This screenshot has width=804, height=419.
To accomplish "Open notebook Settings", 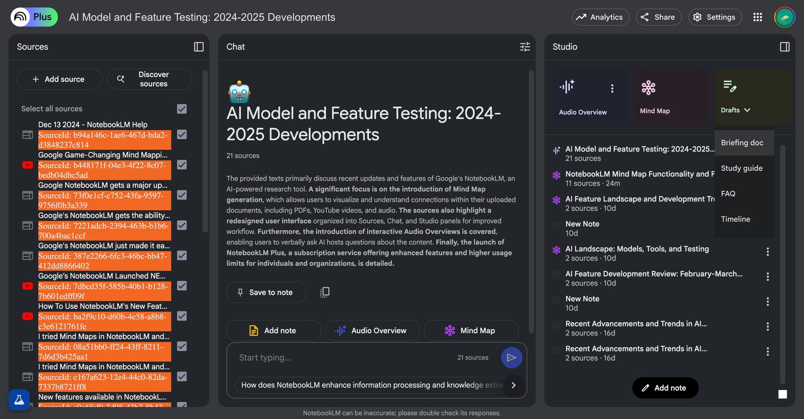I will pos(715,17).
